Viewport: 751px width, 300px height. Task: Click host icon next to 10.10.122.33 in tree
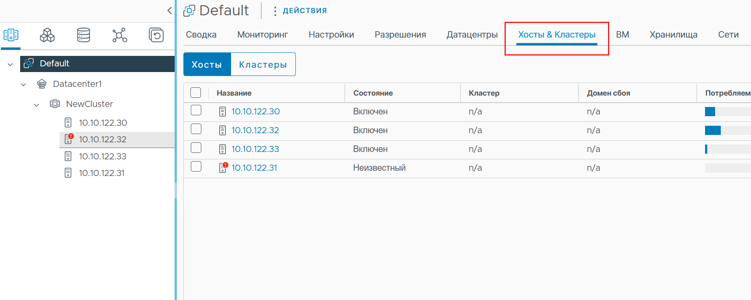click(68, 156)
